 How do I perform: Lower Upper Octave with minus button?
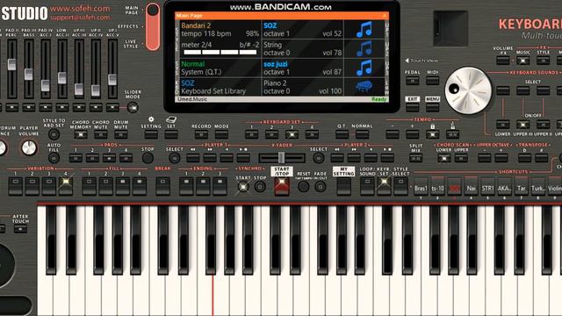tap(485, 158)
